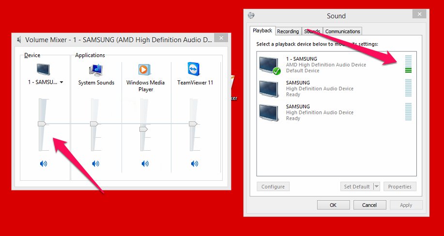
Task: Select 1 - SAMSUNG AMD default playback device
Action: 337,64
